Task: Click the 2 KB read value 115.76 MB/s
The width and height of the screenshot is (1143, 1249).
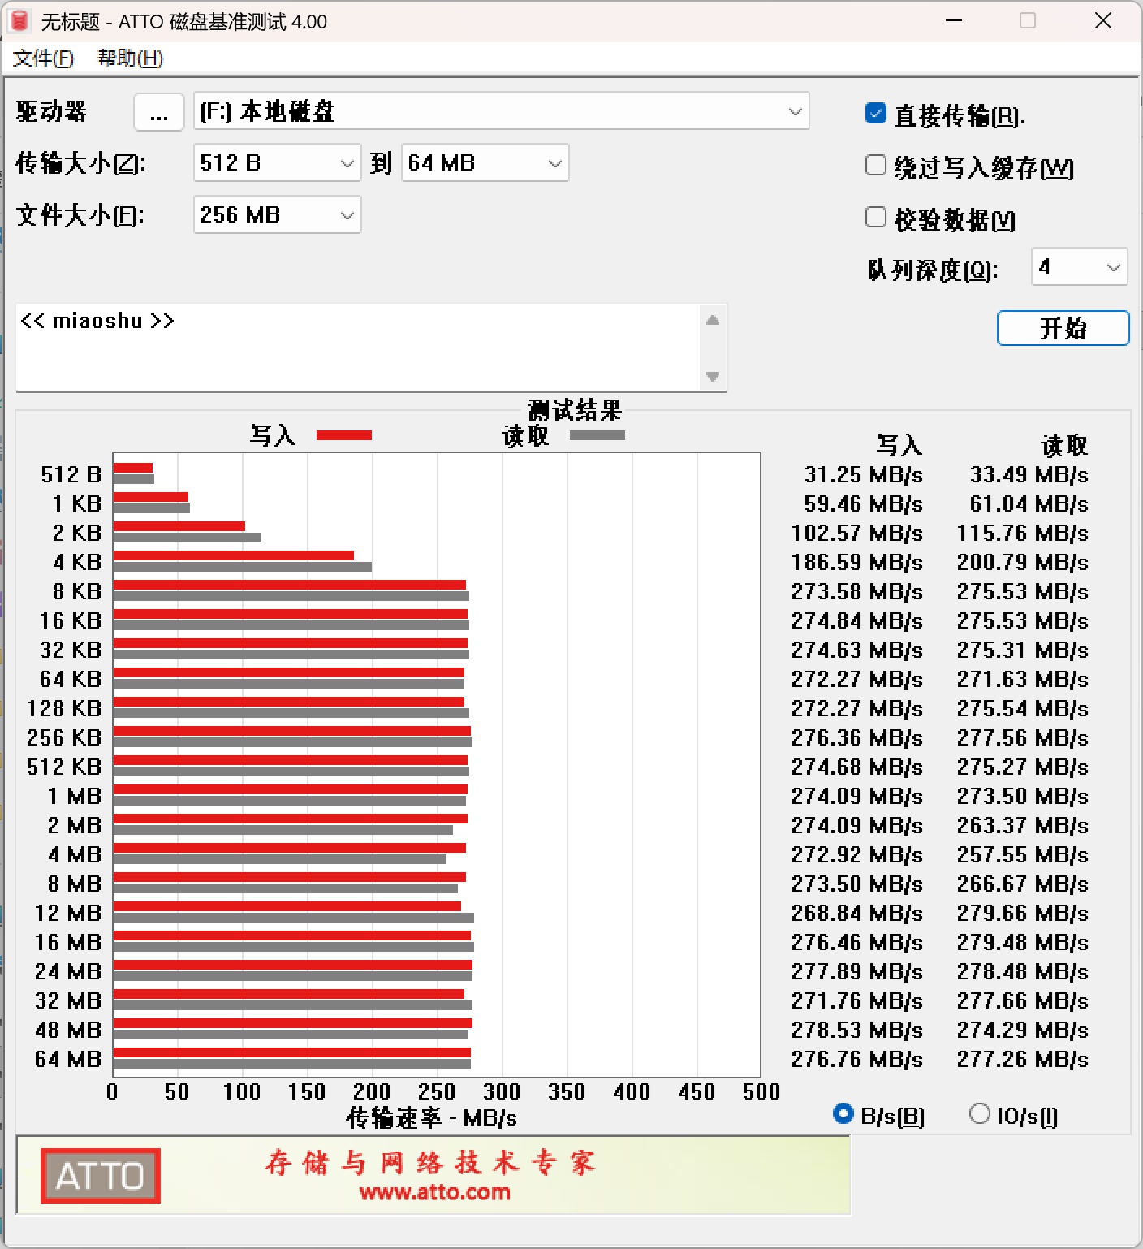Action: 1022,533
